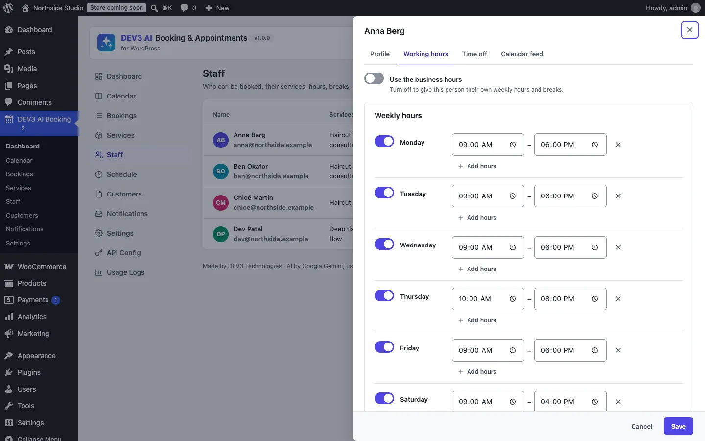Close the Anna Berg panel

[689, 30]
